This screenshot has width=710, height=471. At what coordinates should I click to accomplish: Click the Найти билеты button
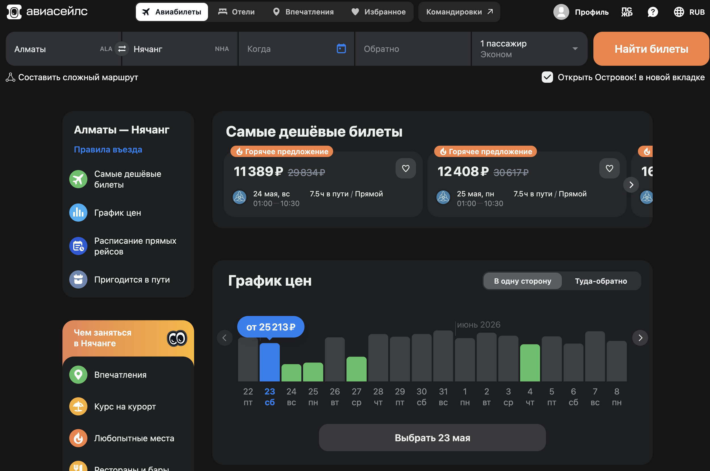point(651,49)
